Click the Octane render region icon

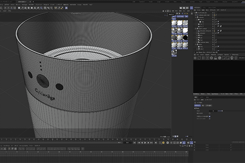click(x=224, y=58)
